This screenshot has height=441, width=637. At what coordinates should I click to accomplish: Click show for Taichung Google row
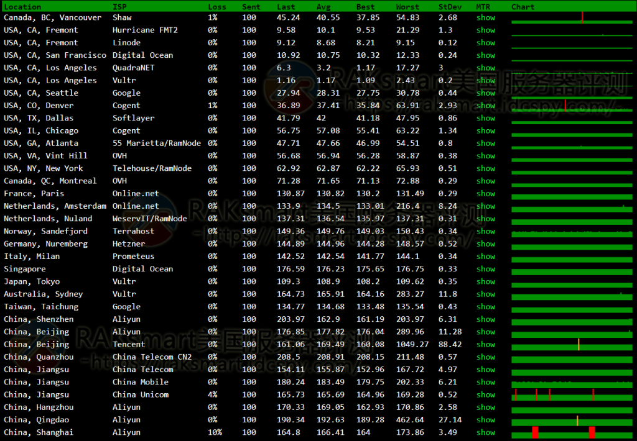pyautogui.click(x=485, y=307)
